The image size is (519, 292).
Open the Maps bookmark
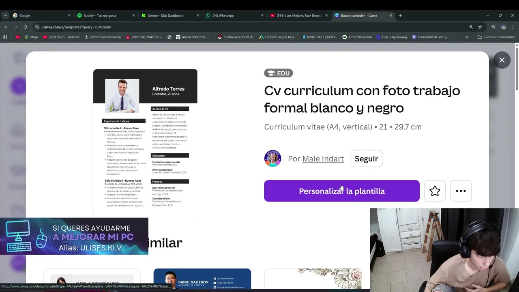click(31, 37)
